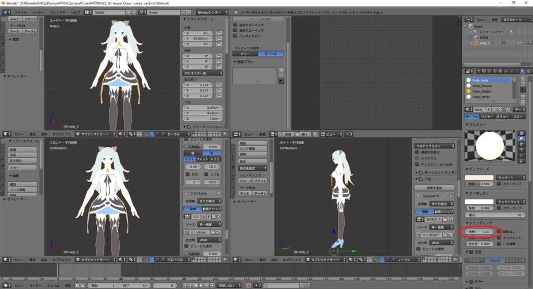The width and height of the screenshot is (533, 289).
Task: Click スムー shading button in top-left toolshelf
Action: coord(15,19)
